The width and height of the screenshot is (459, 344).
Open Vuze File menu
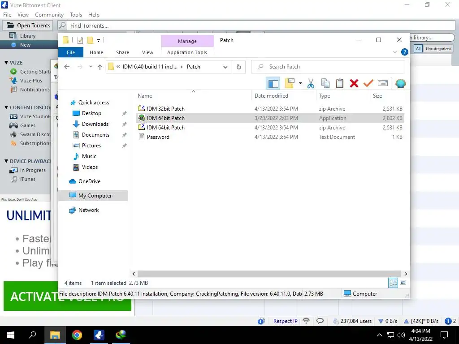tap(7, 15)
